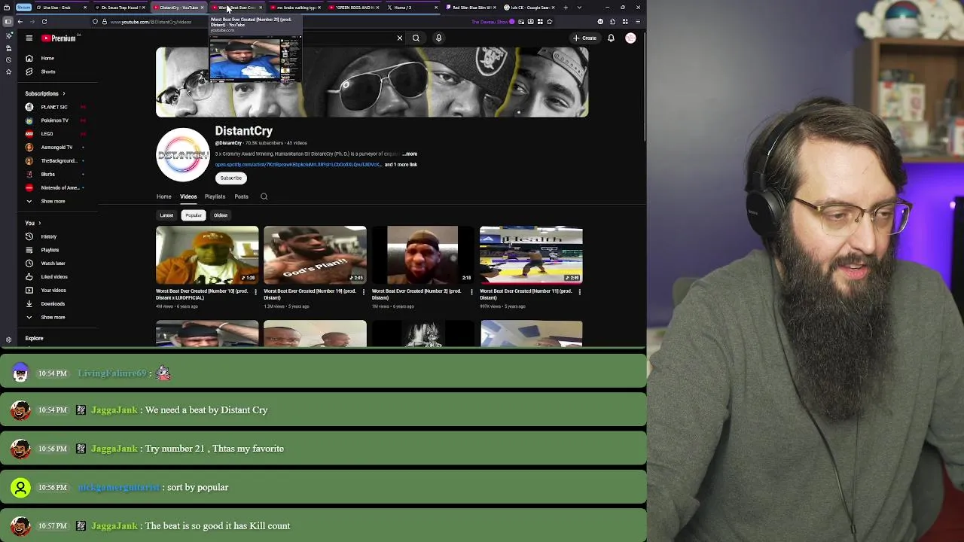Play Worst Beat Number 19 thumbnail
964x542 pixels.
tap(315, 254)
